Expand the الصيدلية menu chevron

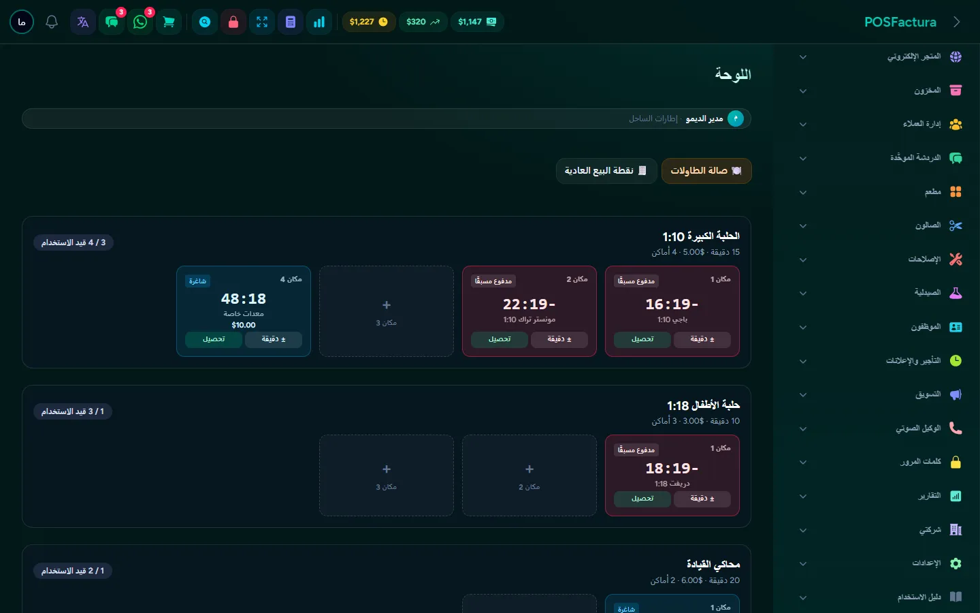(803, 294)
